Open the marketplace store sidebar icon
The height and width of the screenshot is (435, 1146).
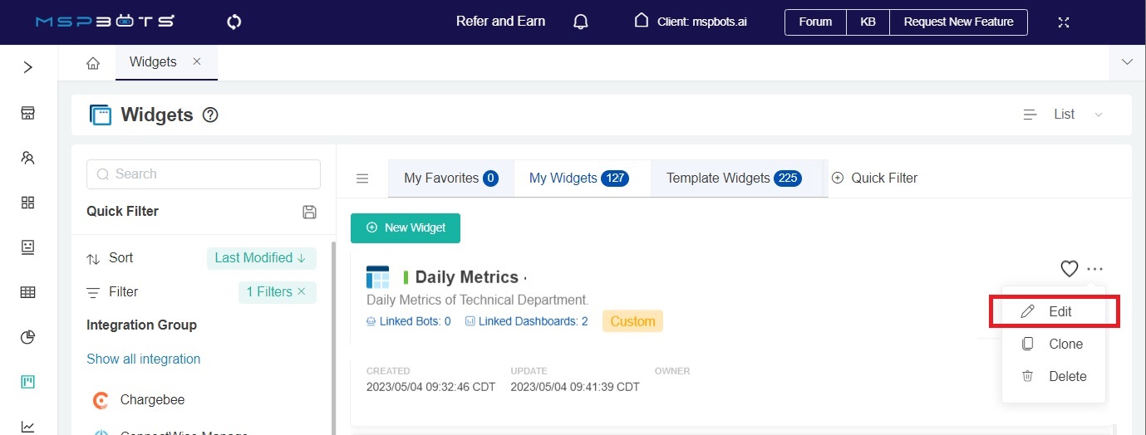28,113
